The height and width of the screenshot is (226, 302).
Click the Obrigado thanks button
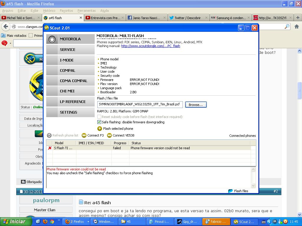(31, 182)
